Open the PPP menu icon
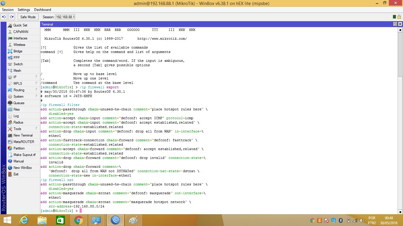The image size is (403, 226). pyautogui.click(x=10, y=58)
